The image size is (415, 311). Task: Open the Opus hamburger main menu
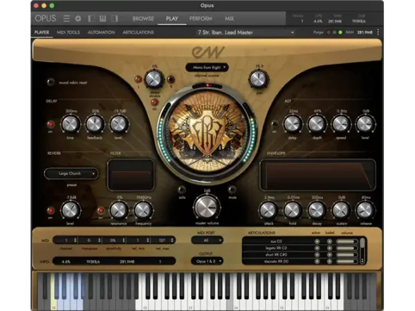pyautogui.click(x=66, y=19)
